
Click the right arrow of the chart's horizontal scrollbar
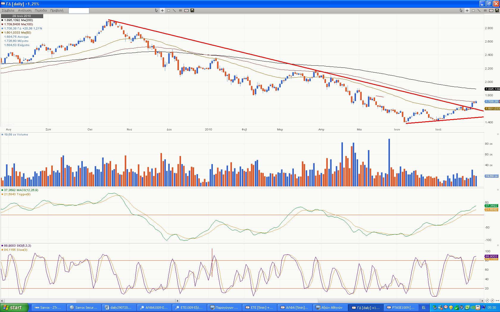click(x=482, y=301)
